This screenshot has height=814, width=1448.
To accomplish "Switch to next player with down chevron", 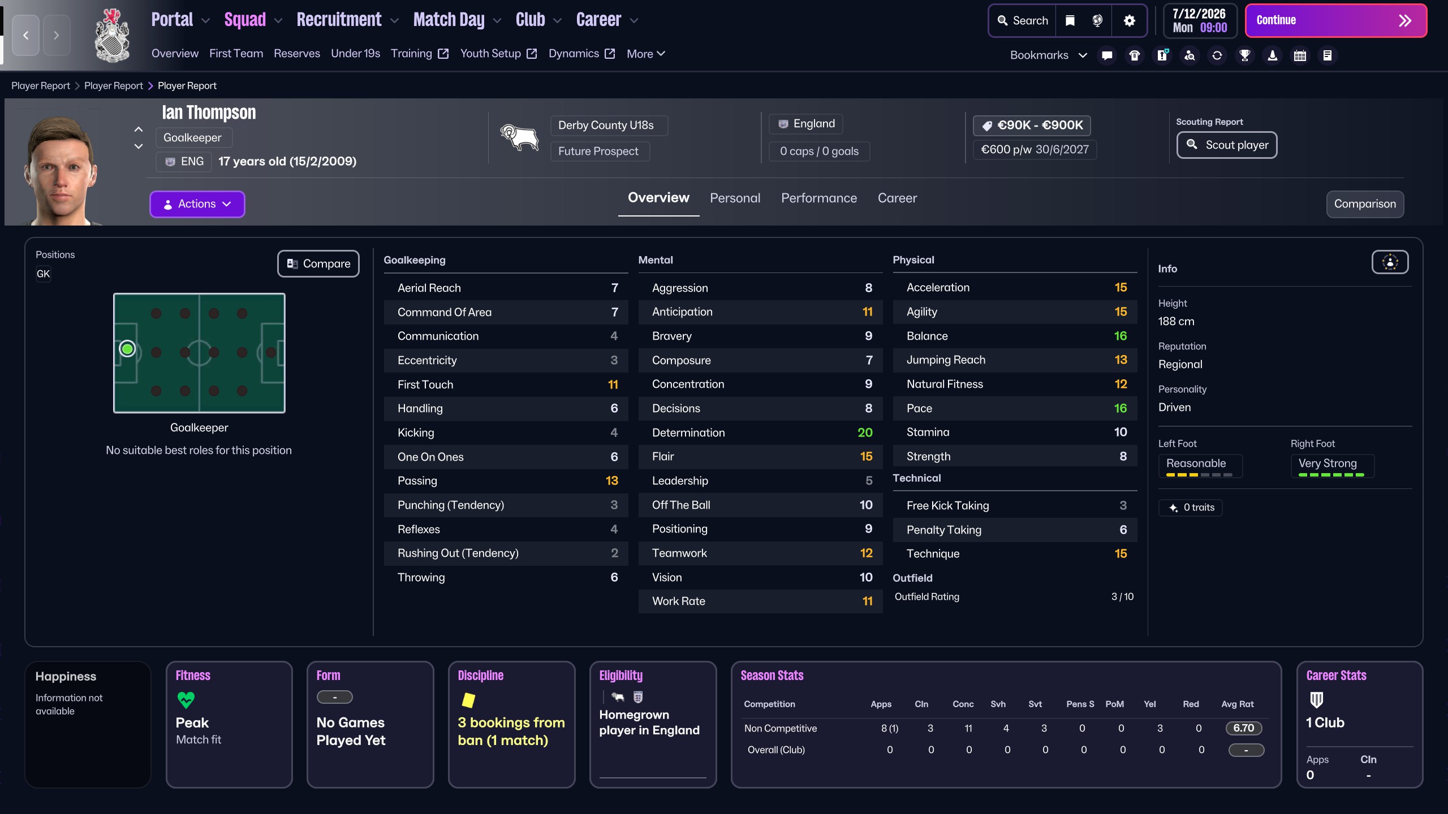I will pos(139,146).
